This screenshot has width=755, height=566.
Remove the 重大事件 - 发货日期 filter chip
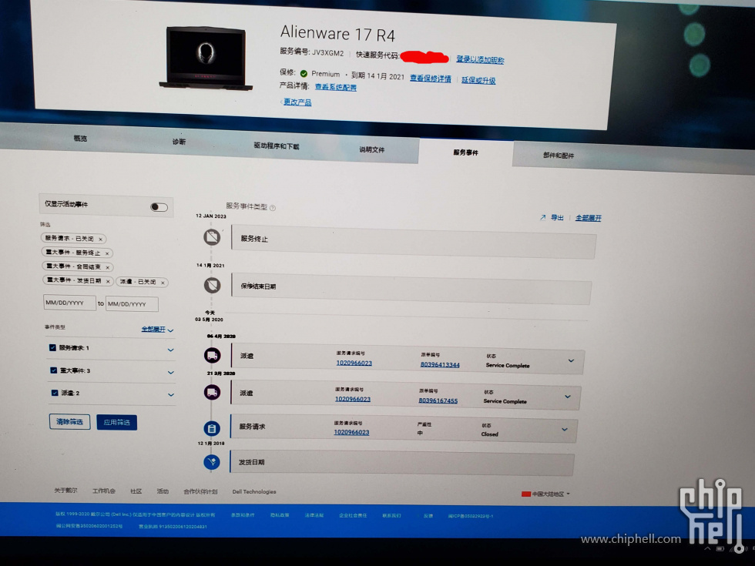pos(108,281)
